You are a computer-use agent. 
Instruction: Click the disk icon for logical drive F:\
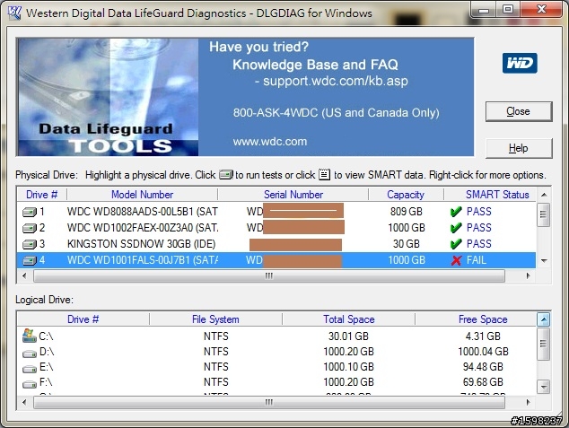30,384
